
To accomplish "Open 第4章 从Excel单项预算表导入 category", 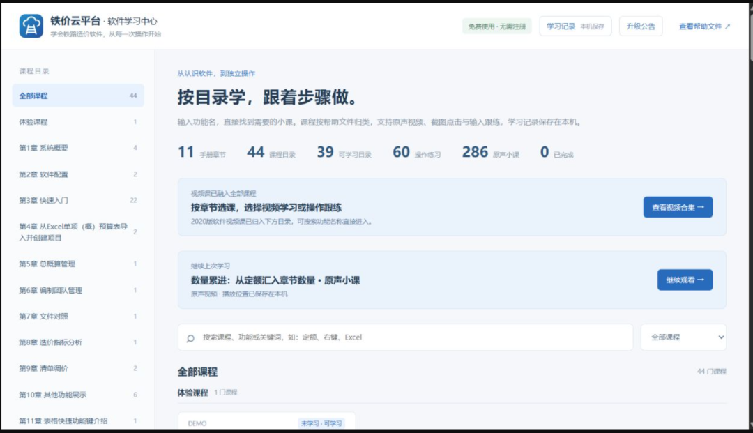I will click(x=78, y=232).
